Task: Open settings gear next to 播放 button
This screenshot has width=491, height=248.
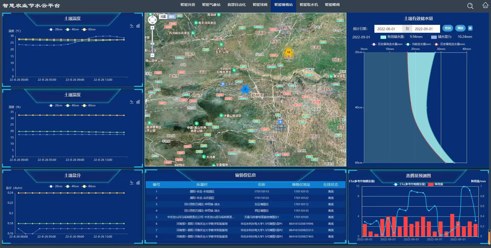Action: point(470,28)
